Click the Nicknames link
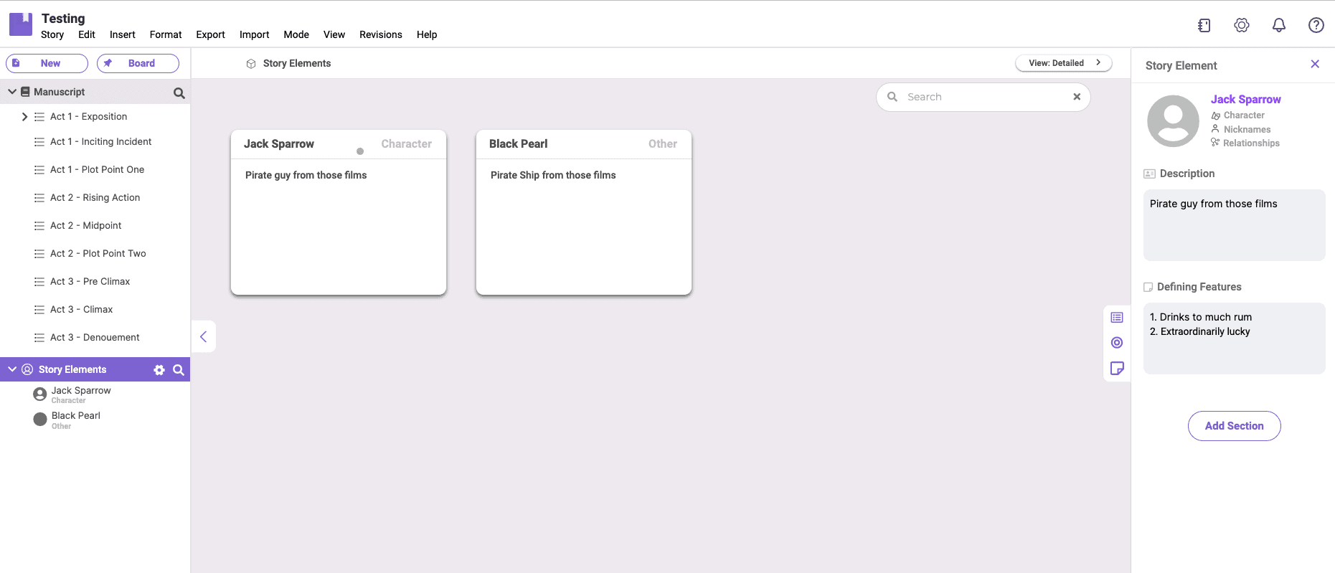The image size is (1335, 573). (1247, 130)
